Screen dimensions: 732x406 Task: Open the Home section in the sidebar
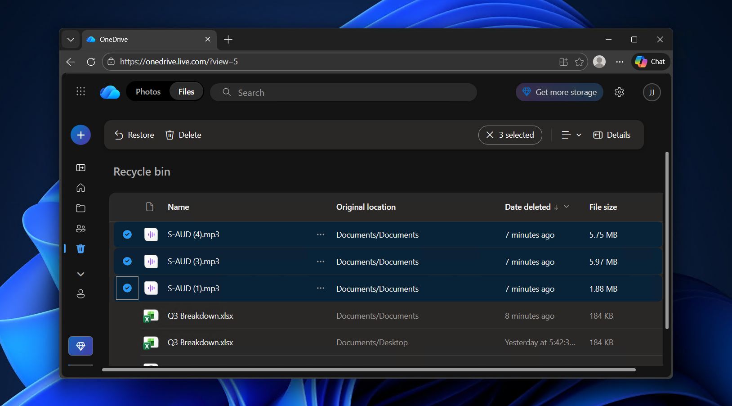pyautogui.click(x=81, y=188)
